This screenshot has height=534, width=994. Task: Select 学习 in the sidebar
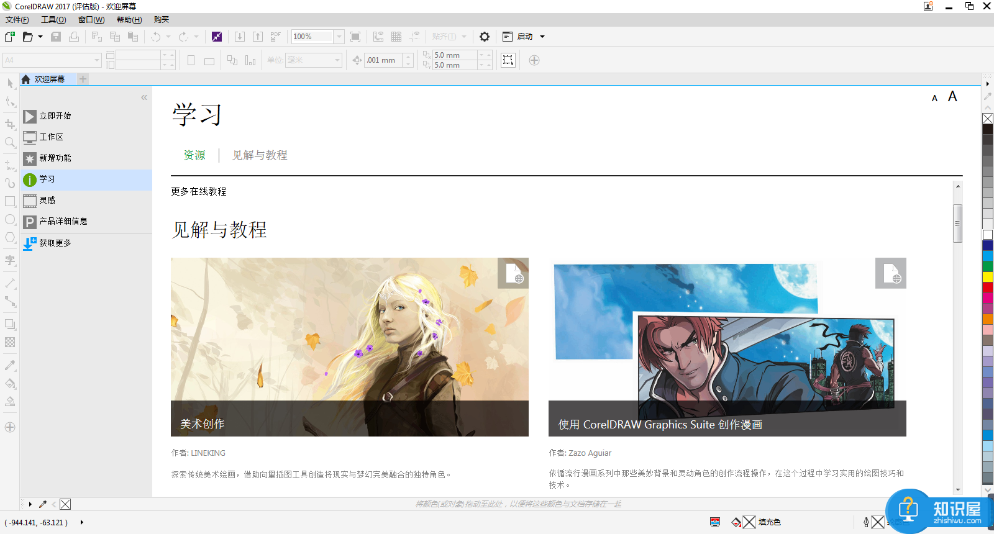click(86, 179)
